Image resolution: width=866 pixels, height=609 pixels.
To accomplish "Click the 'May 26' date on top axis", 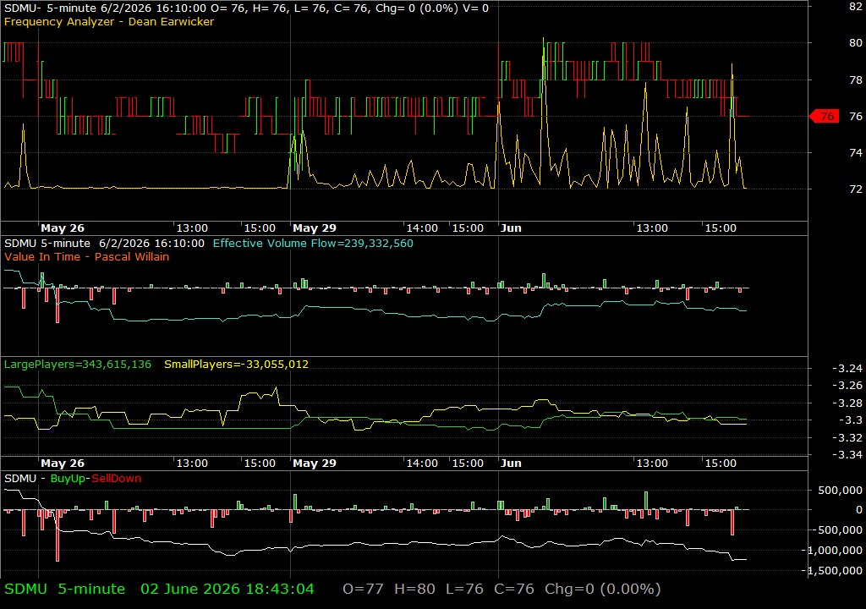I will 63,228.
